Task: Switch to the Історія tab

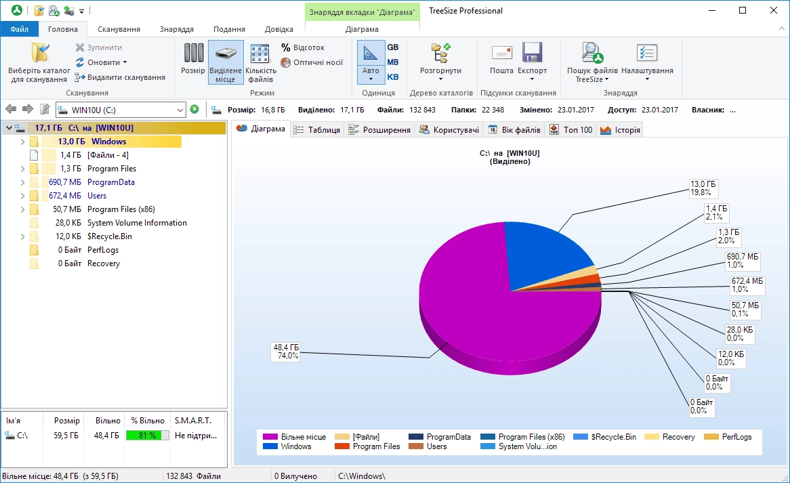Action: [620, 130]
